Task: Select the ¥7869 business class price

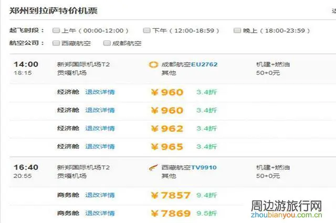Action: (x=171, y=214)
